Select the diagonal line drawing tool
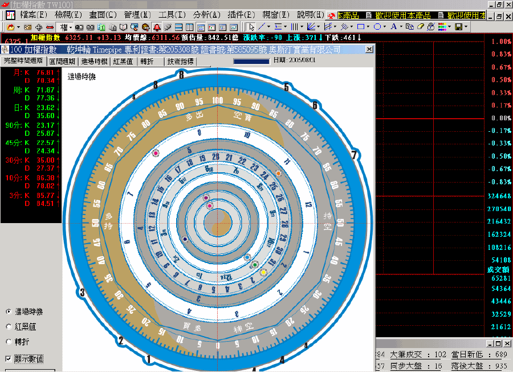The width and height of the screenshot is (513, 372). pos(262,27)
